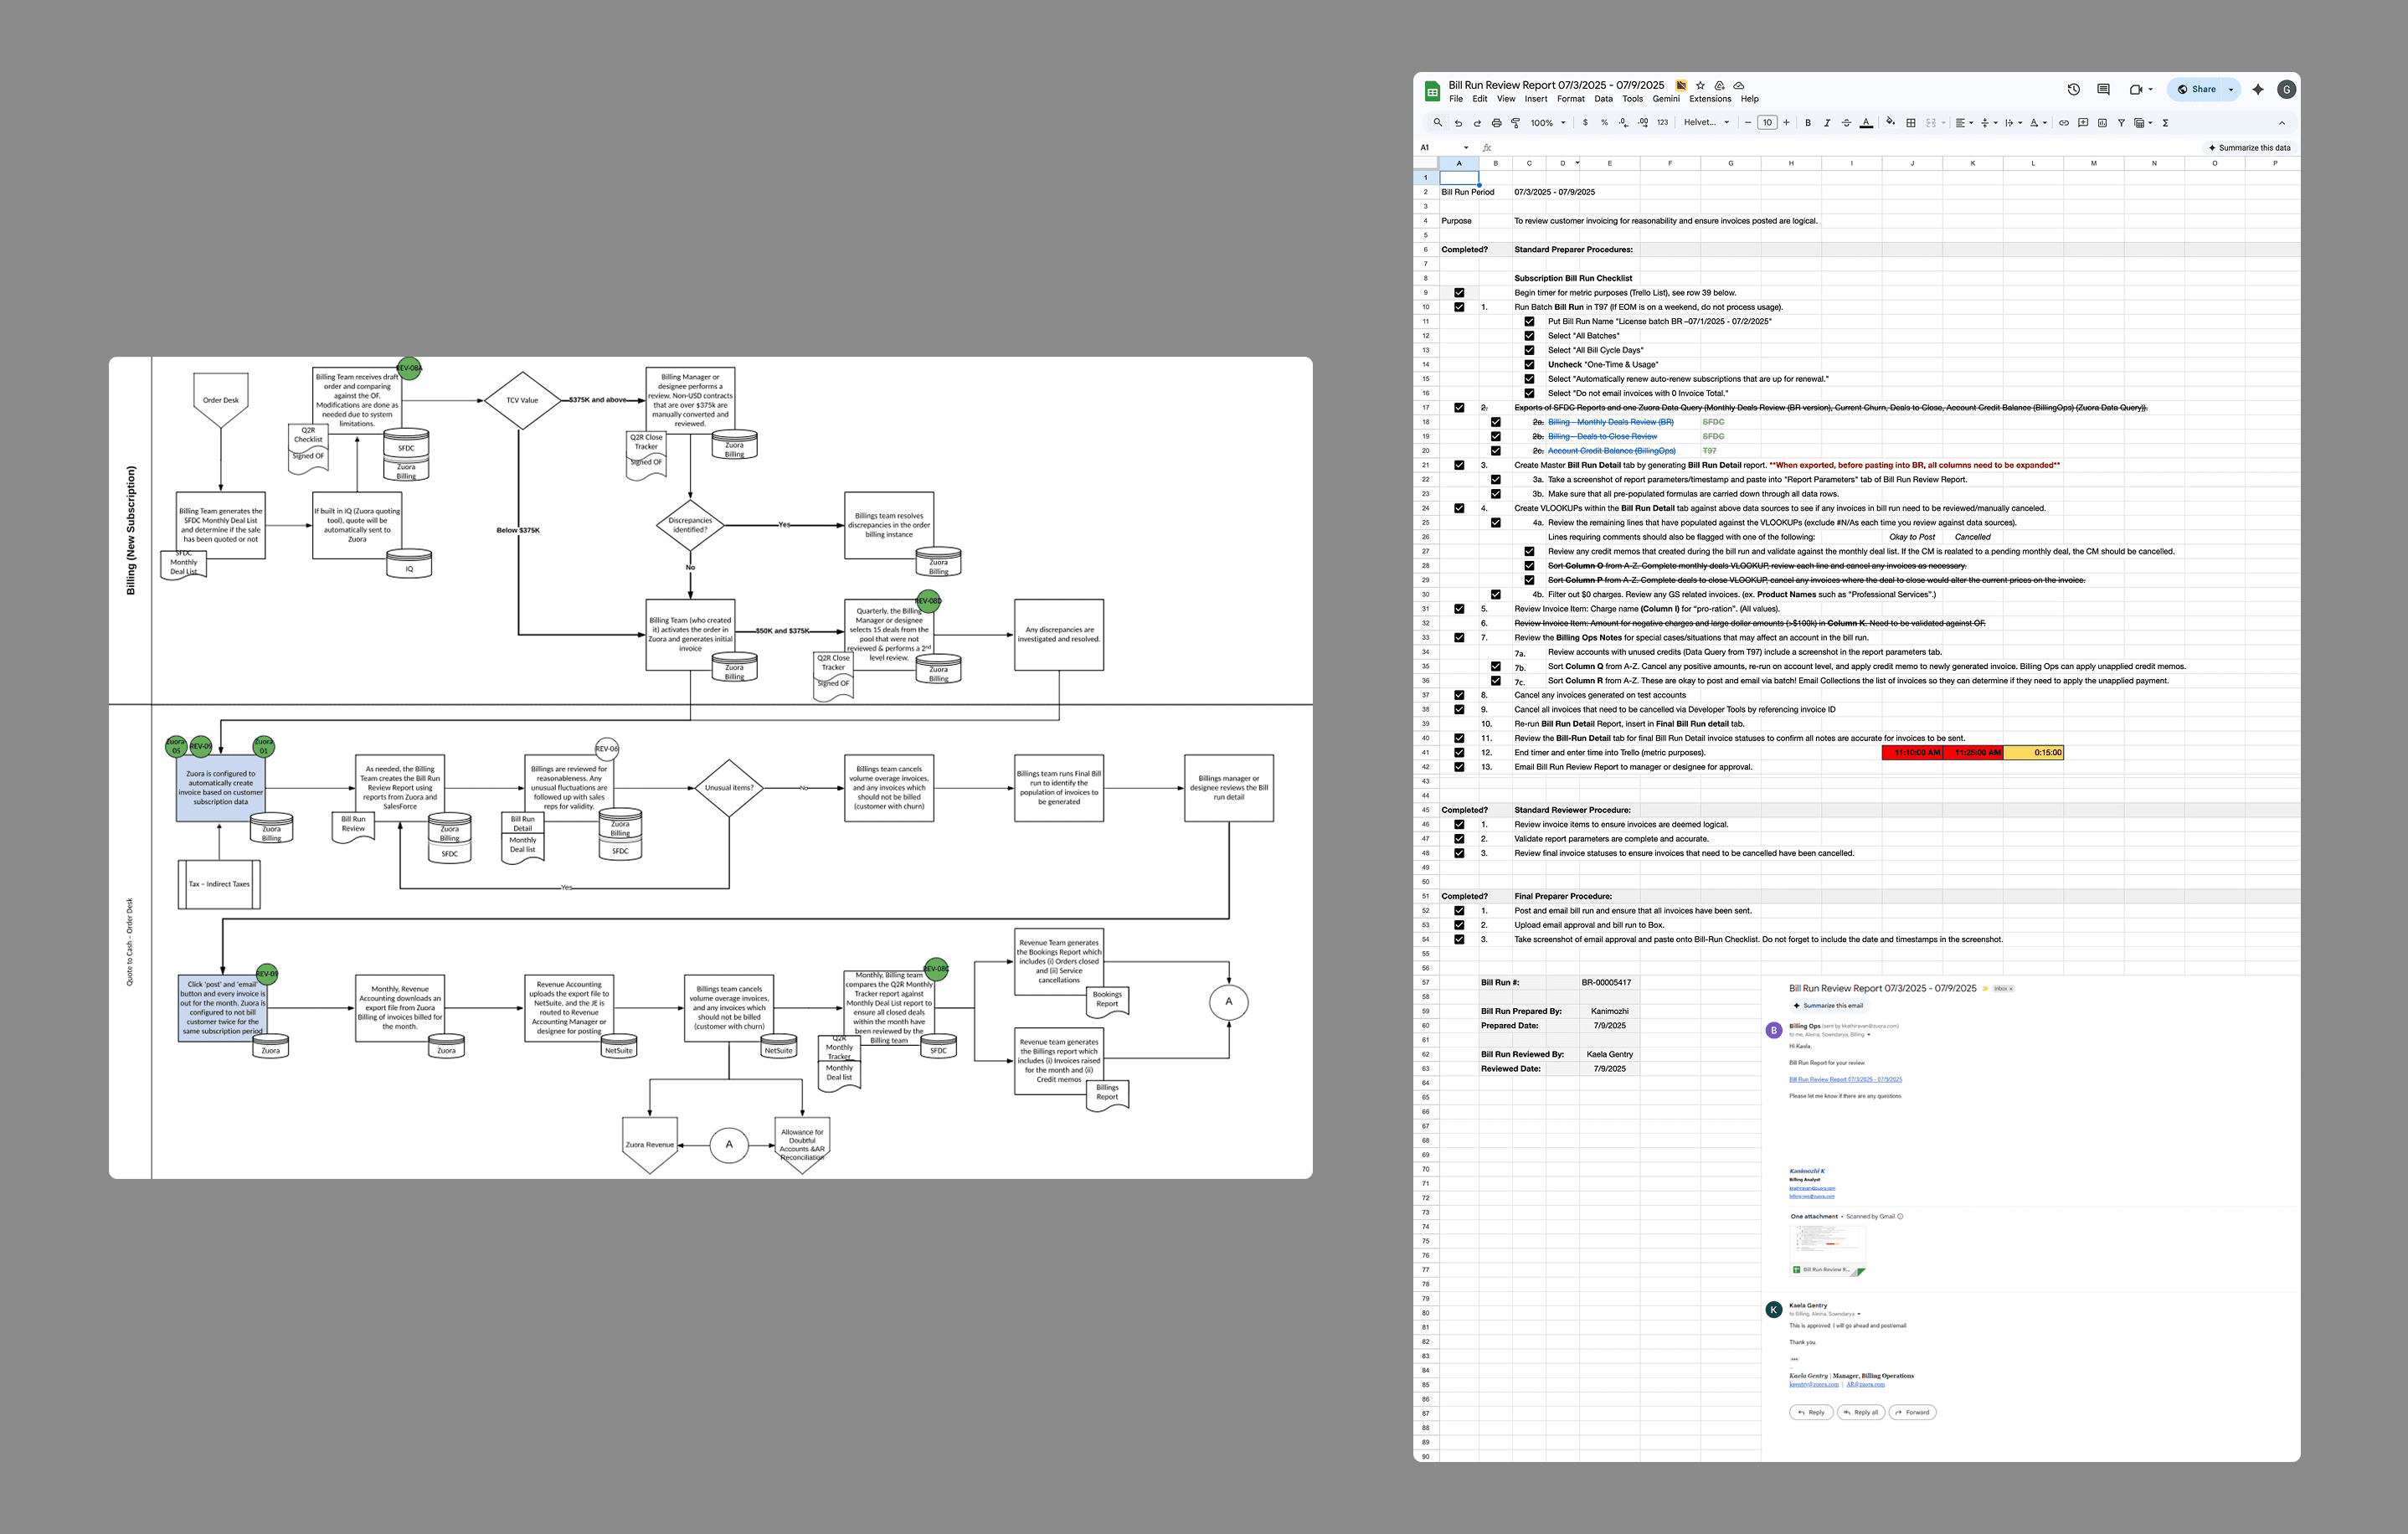The image size is (2408, 1534).
Task: Click 'Summarize this data' button
Action: (2249, 148)
